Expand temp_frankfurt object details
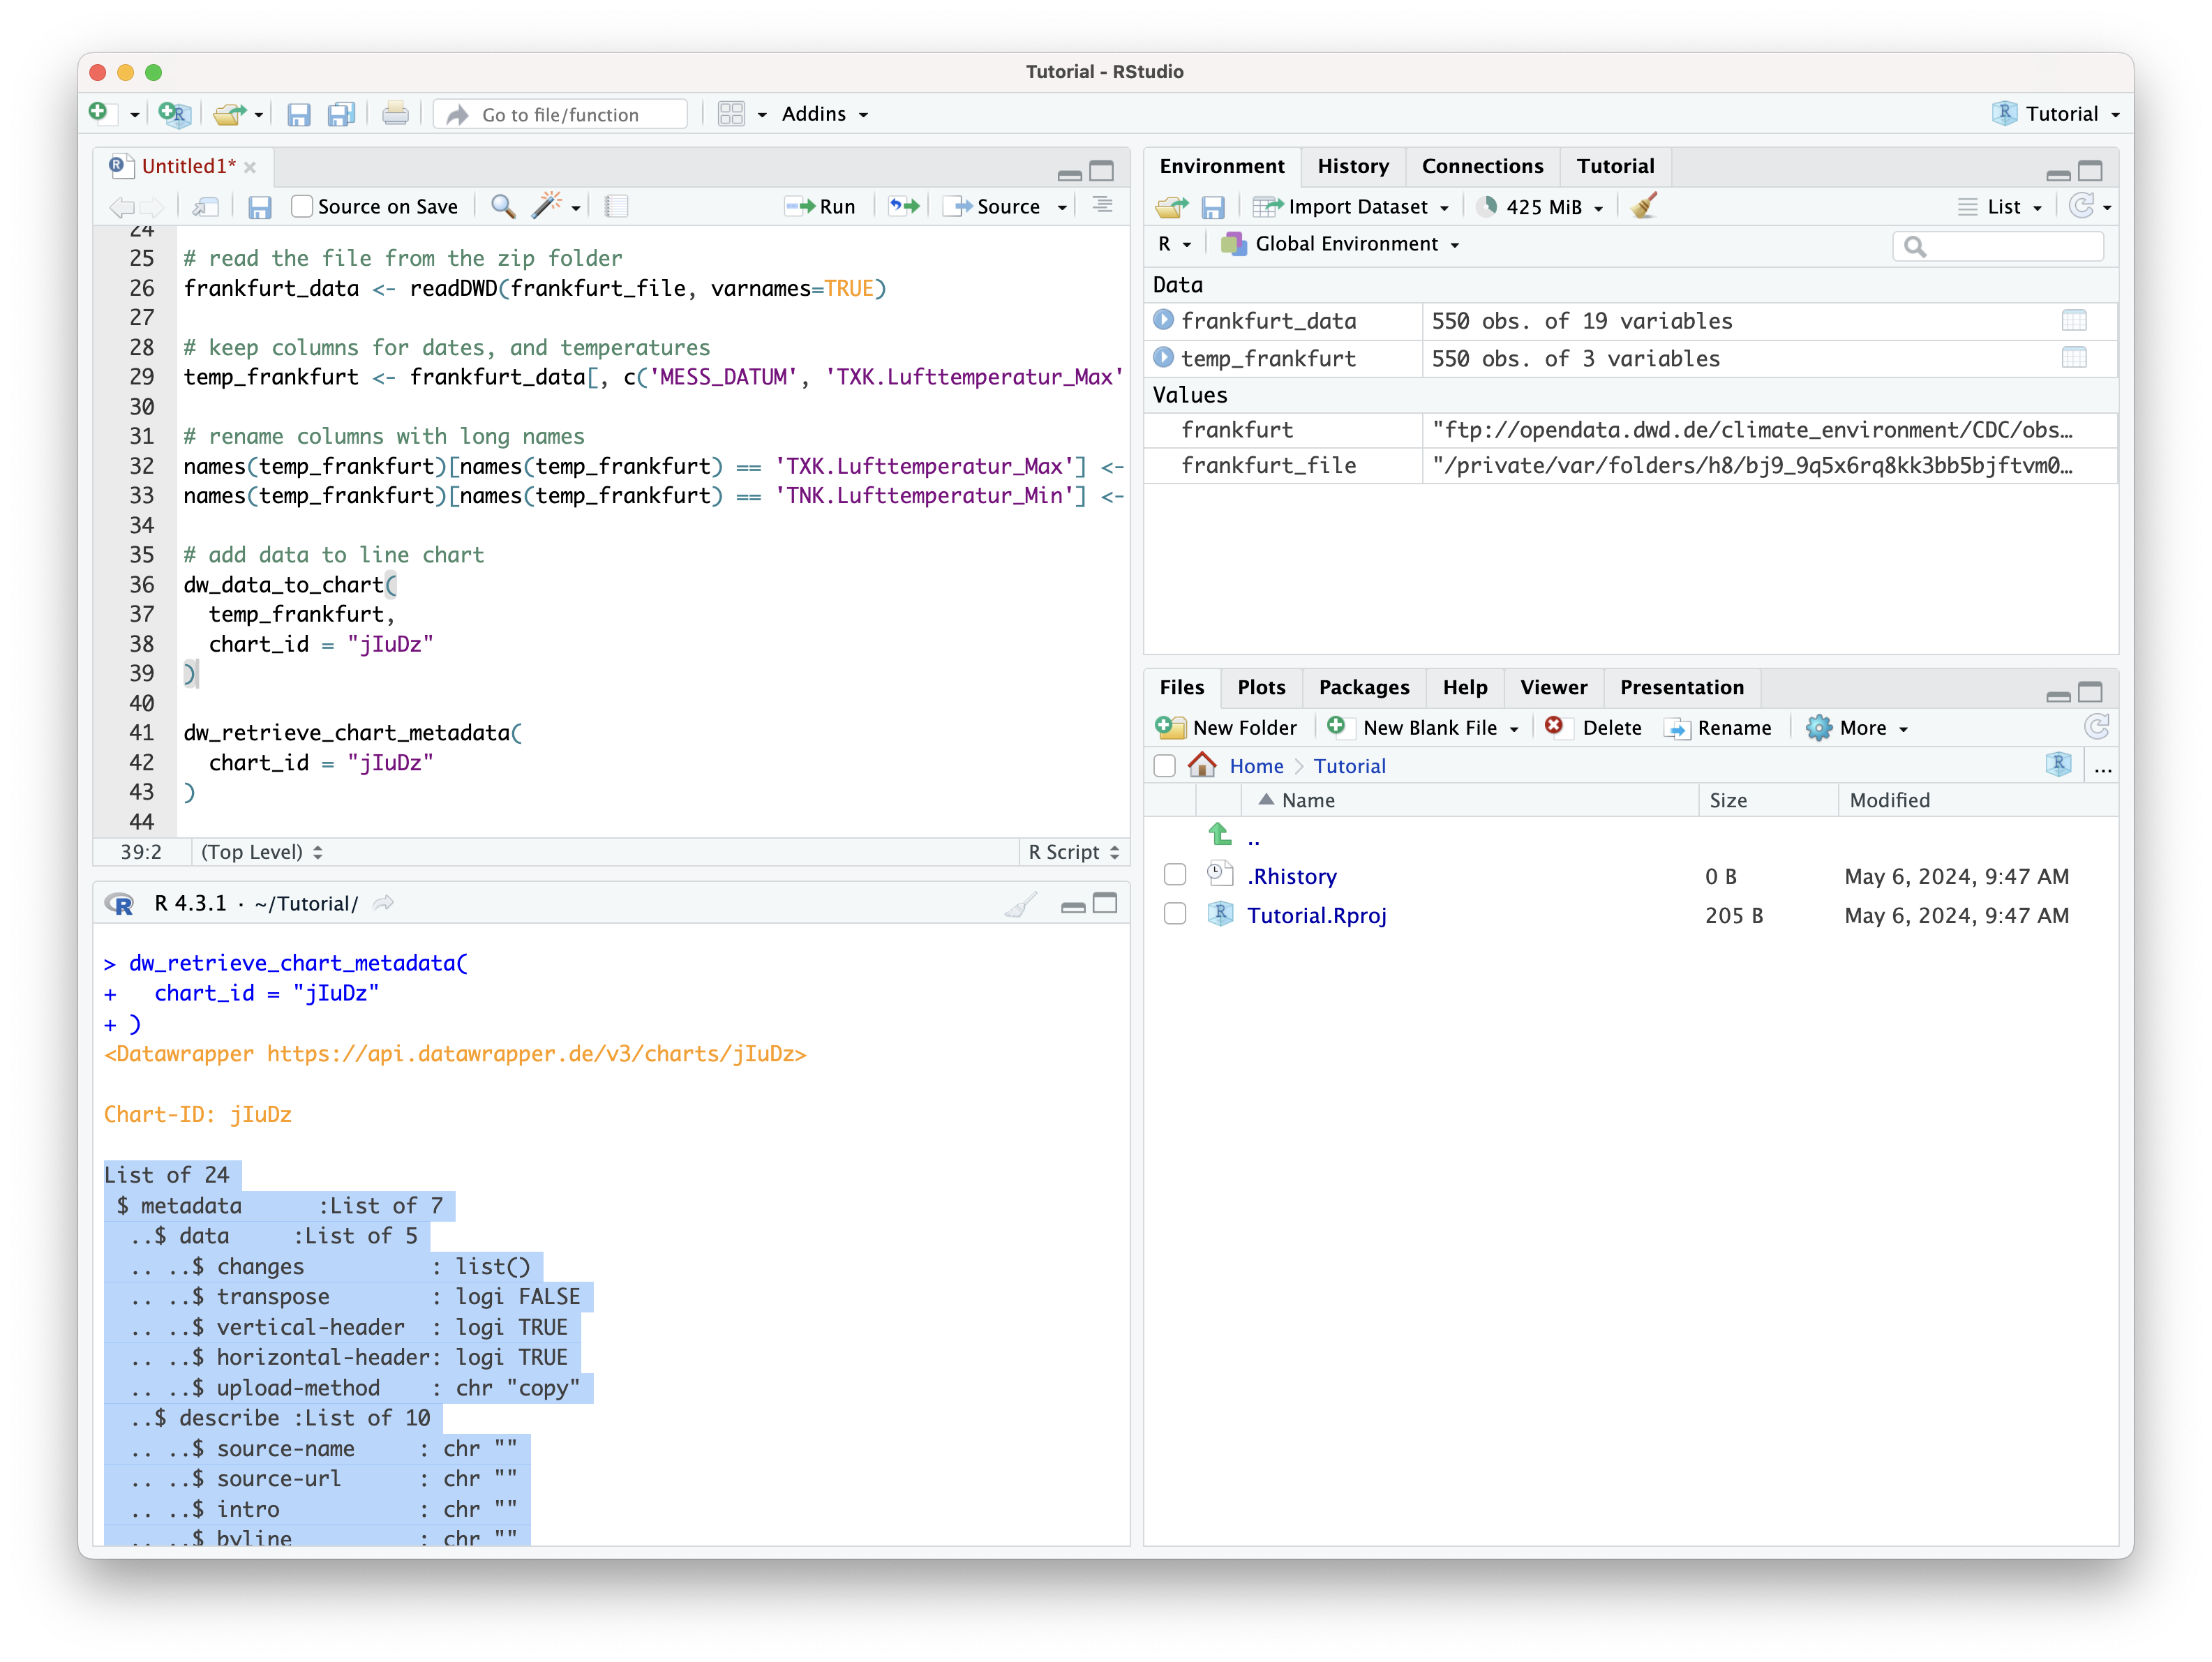 (x=1163, y=357)
